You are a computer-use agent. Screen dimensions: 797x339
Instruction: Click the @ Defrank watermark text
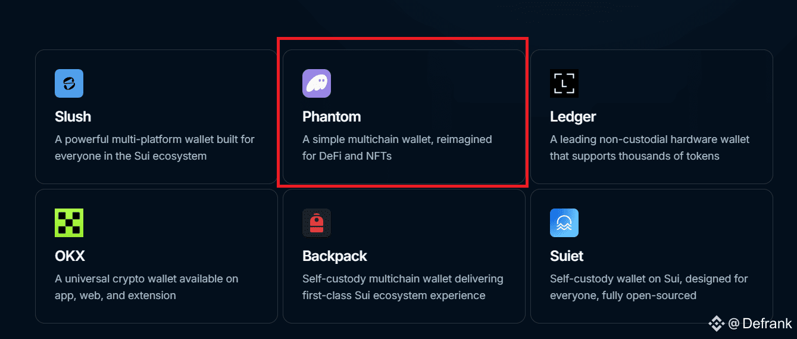click(x=760, y=324)
